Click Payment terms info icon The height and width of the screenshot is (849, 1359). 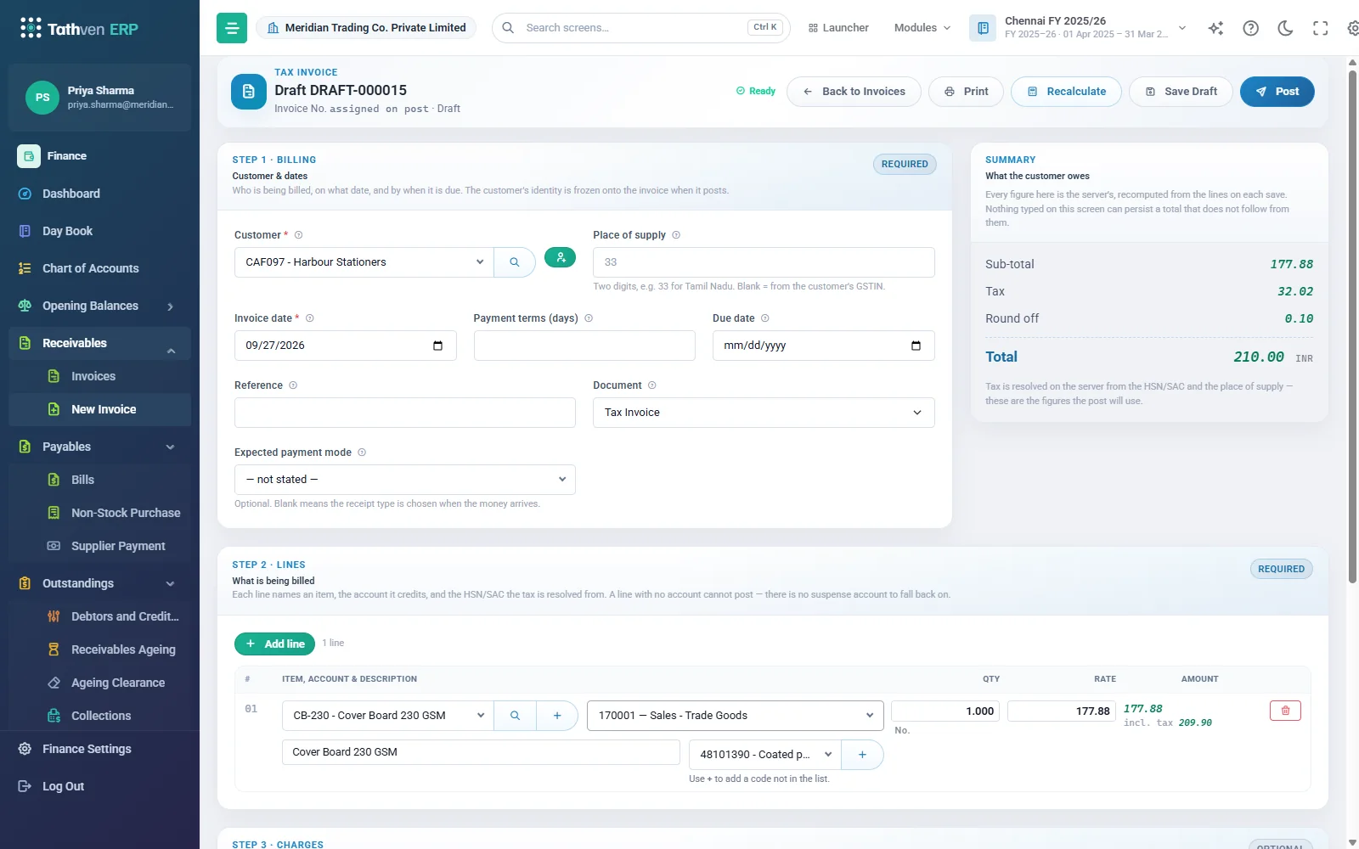click(589, 318)
